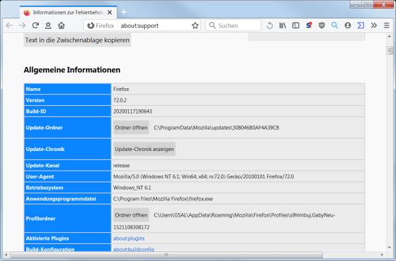Click Build-ID value 20200117190643

tap(132, 111)
